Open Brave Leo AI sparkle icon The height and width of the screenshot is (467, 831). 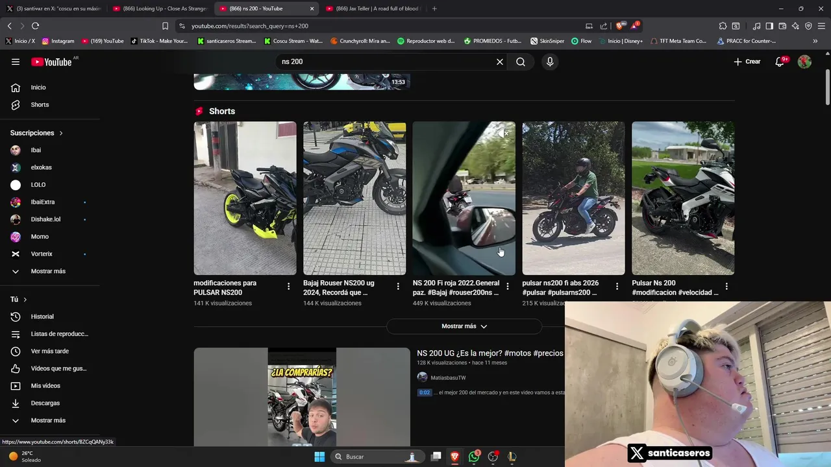click(795, 26)
